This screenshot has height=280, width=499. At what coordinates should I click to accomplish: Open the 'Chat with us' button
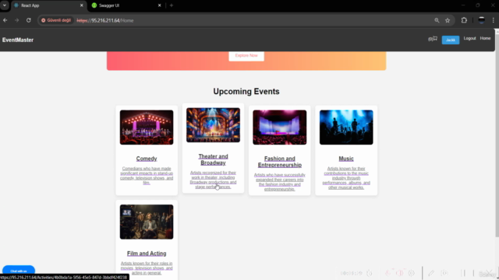click(19, 271)
